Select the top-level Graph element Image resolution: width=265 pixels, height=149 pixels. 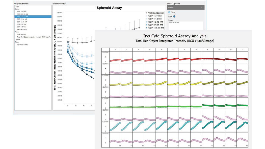point(17,7)
